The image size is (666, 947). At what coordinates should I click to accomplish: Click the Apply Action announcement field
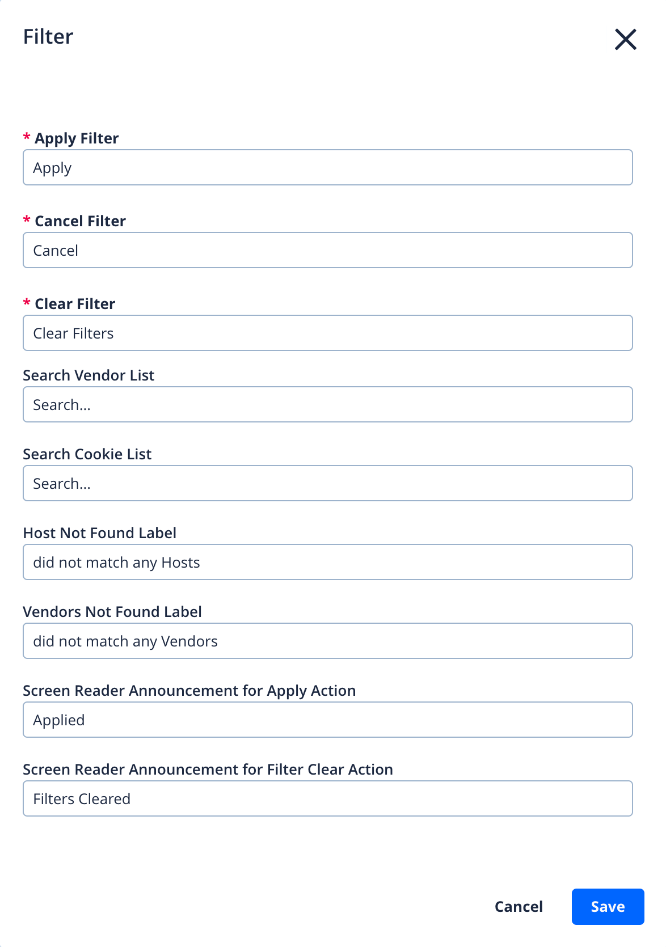pos(327,720)
